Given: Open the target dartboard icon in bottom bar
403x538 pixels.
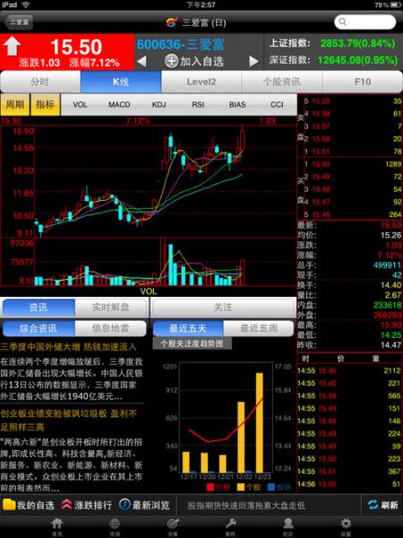Looking at the screenshot, I should (172, 525).
